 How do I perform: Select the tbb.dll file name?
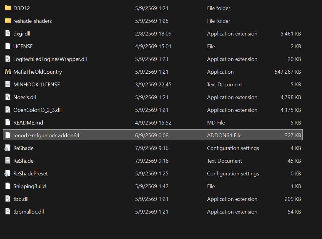[x=21, y=199]
